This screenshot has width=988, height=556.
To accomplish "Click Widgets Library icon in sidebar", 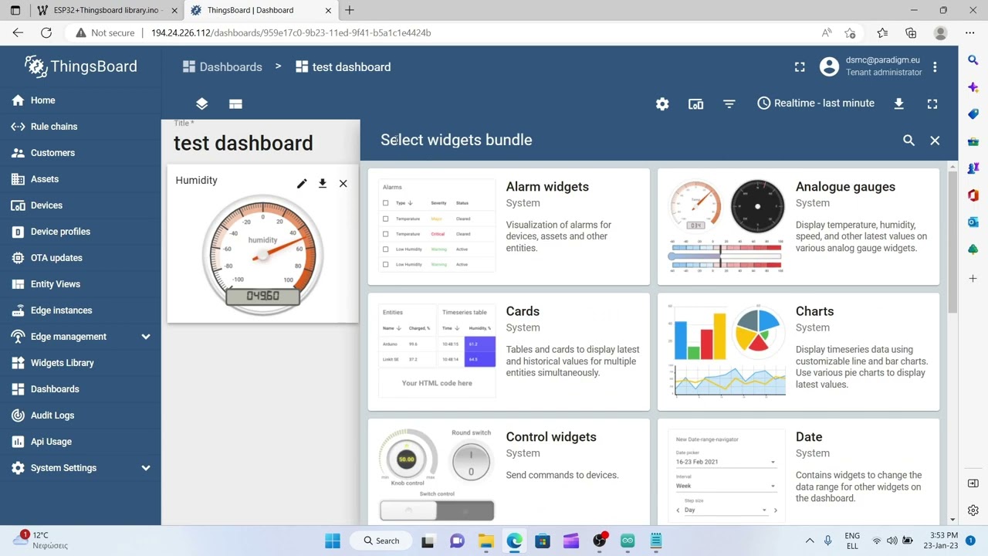I will tap(18, 363).
